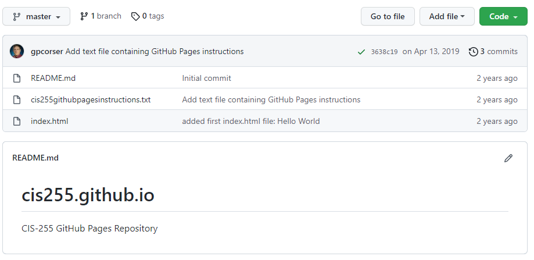Image resolution: width=534 pixels, height=260 pixels.
Task: Open the master branch dropdown
Action: [x=37, y=17]
